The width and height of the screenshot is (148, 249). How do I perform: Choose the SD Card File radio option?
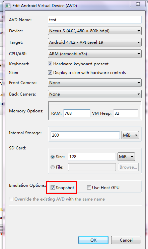(53, 167)
